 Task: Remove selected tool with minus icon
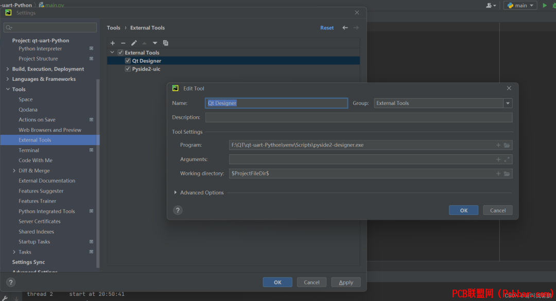pyautogui.click(x=123, y=43)
